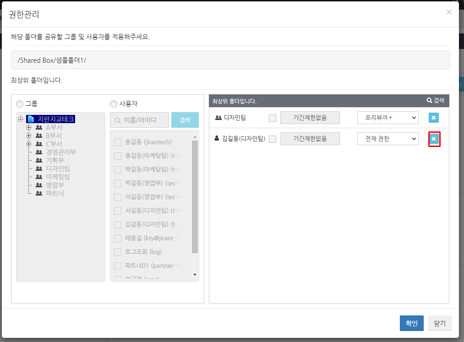Expand the C부서 tree node
Image resolution: width=464 pixels, height=342 pixels.
coord(29,144)
